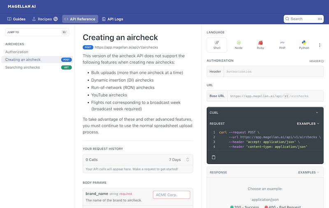Expand the CURL dropdown chevron
Image resolution: width=329 pixels, height=208 pixels.
coord(317,112)
